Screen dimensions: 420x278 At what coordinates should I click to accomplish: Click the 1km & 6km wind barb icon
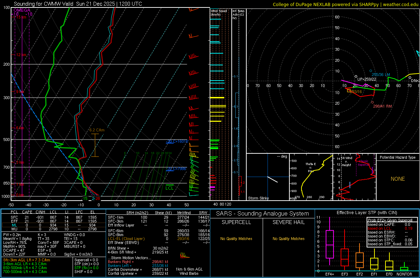coord(184,256)
